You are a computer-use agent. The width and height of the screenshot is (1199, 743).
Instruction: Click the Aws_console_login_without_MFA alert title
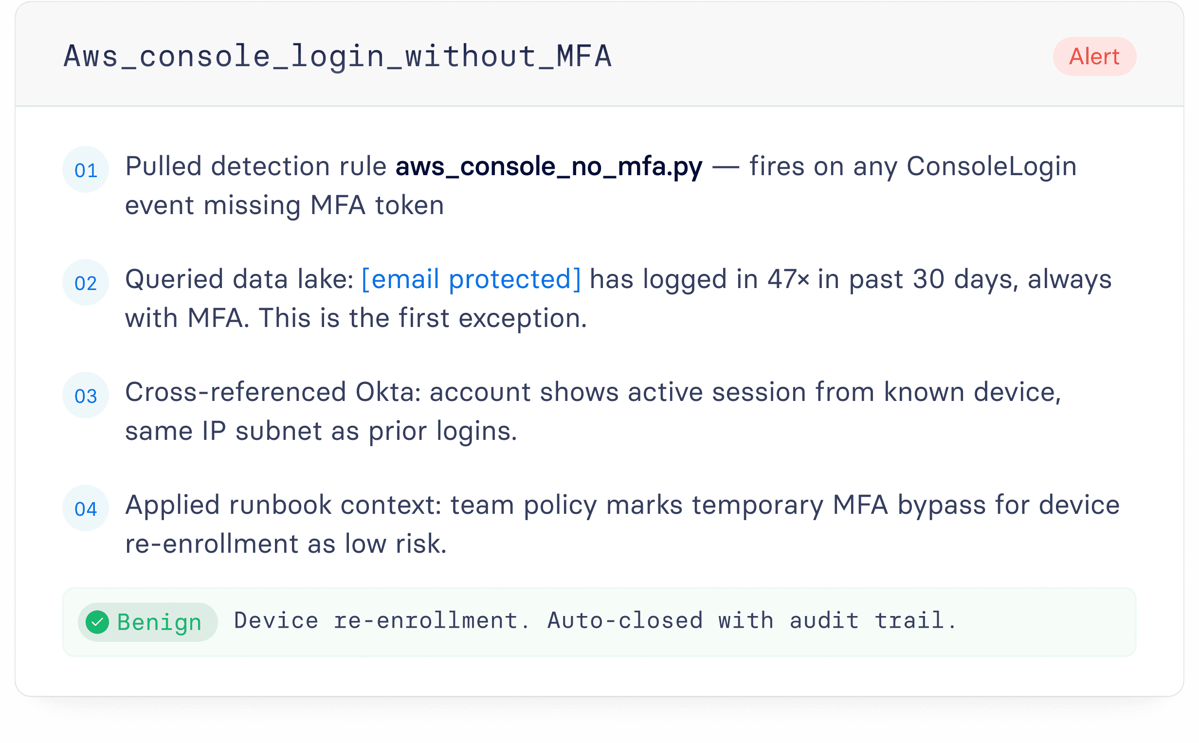tap(338, 56)
